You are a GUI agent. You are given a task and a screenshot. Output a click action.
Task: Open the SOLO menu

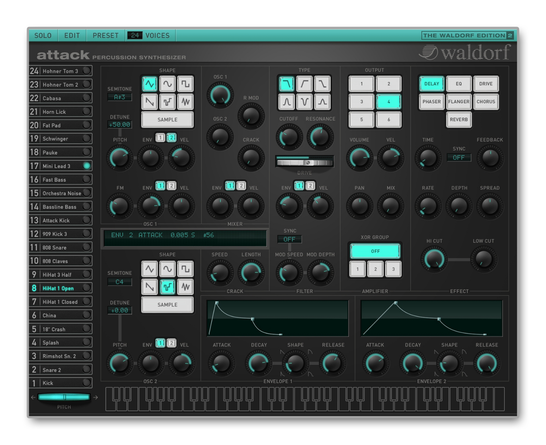pos(43,35)
